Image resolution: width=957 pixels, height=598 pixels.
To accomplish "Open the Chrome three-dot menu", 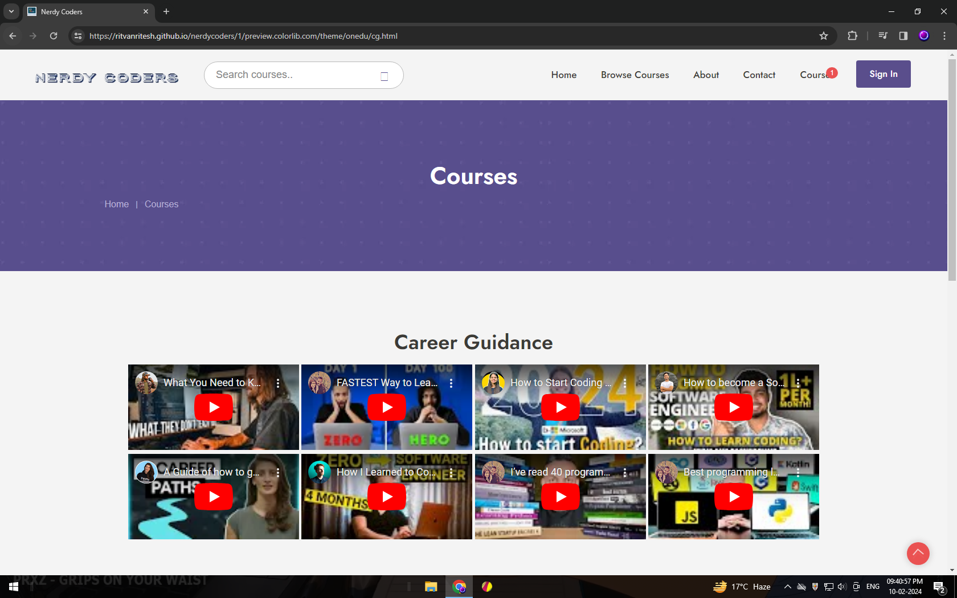I will pyautogui.click(x=944, y=36).
